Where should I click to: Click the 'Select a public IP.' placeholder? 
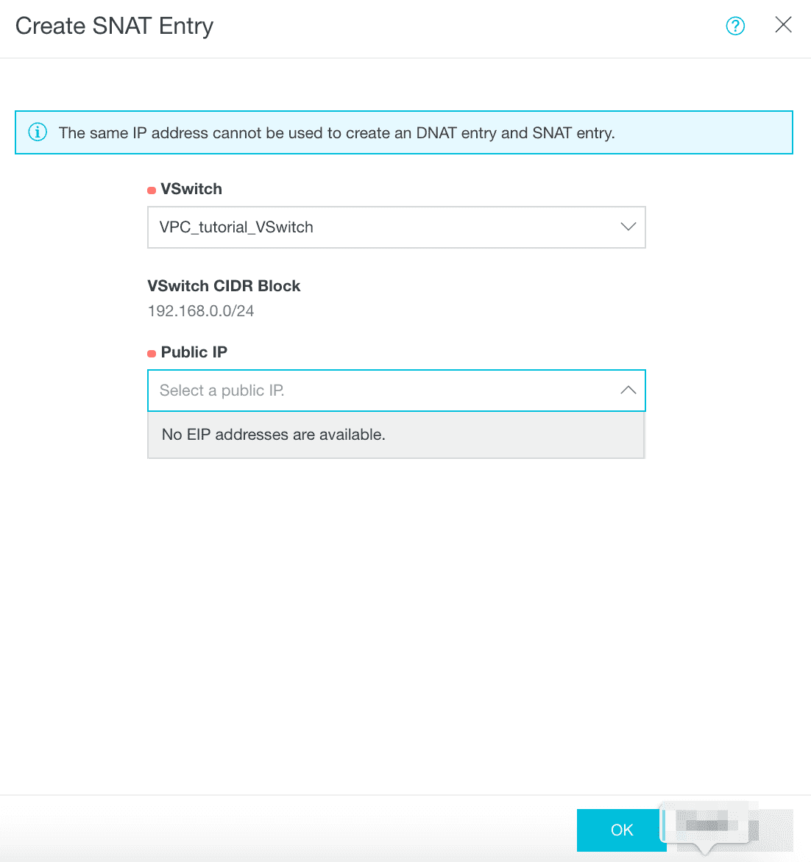tap(222, 391)
